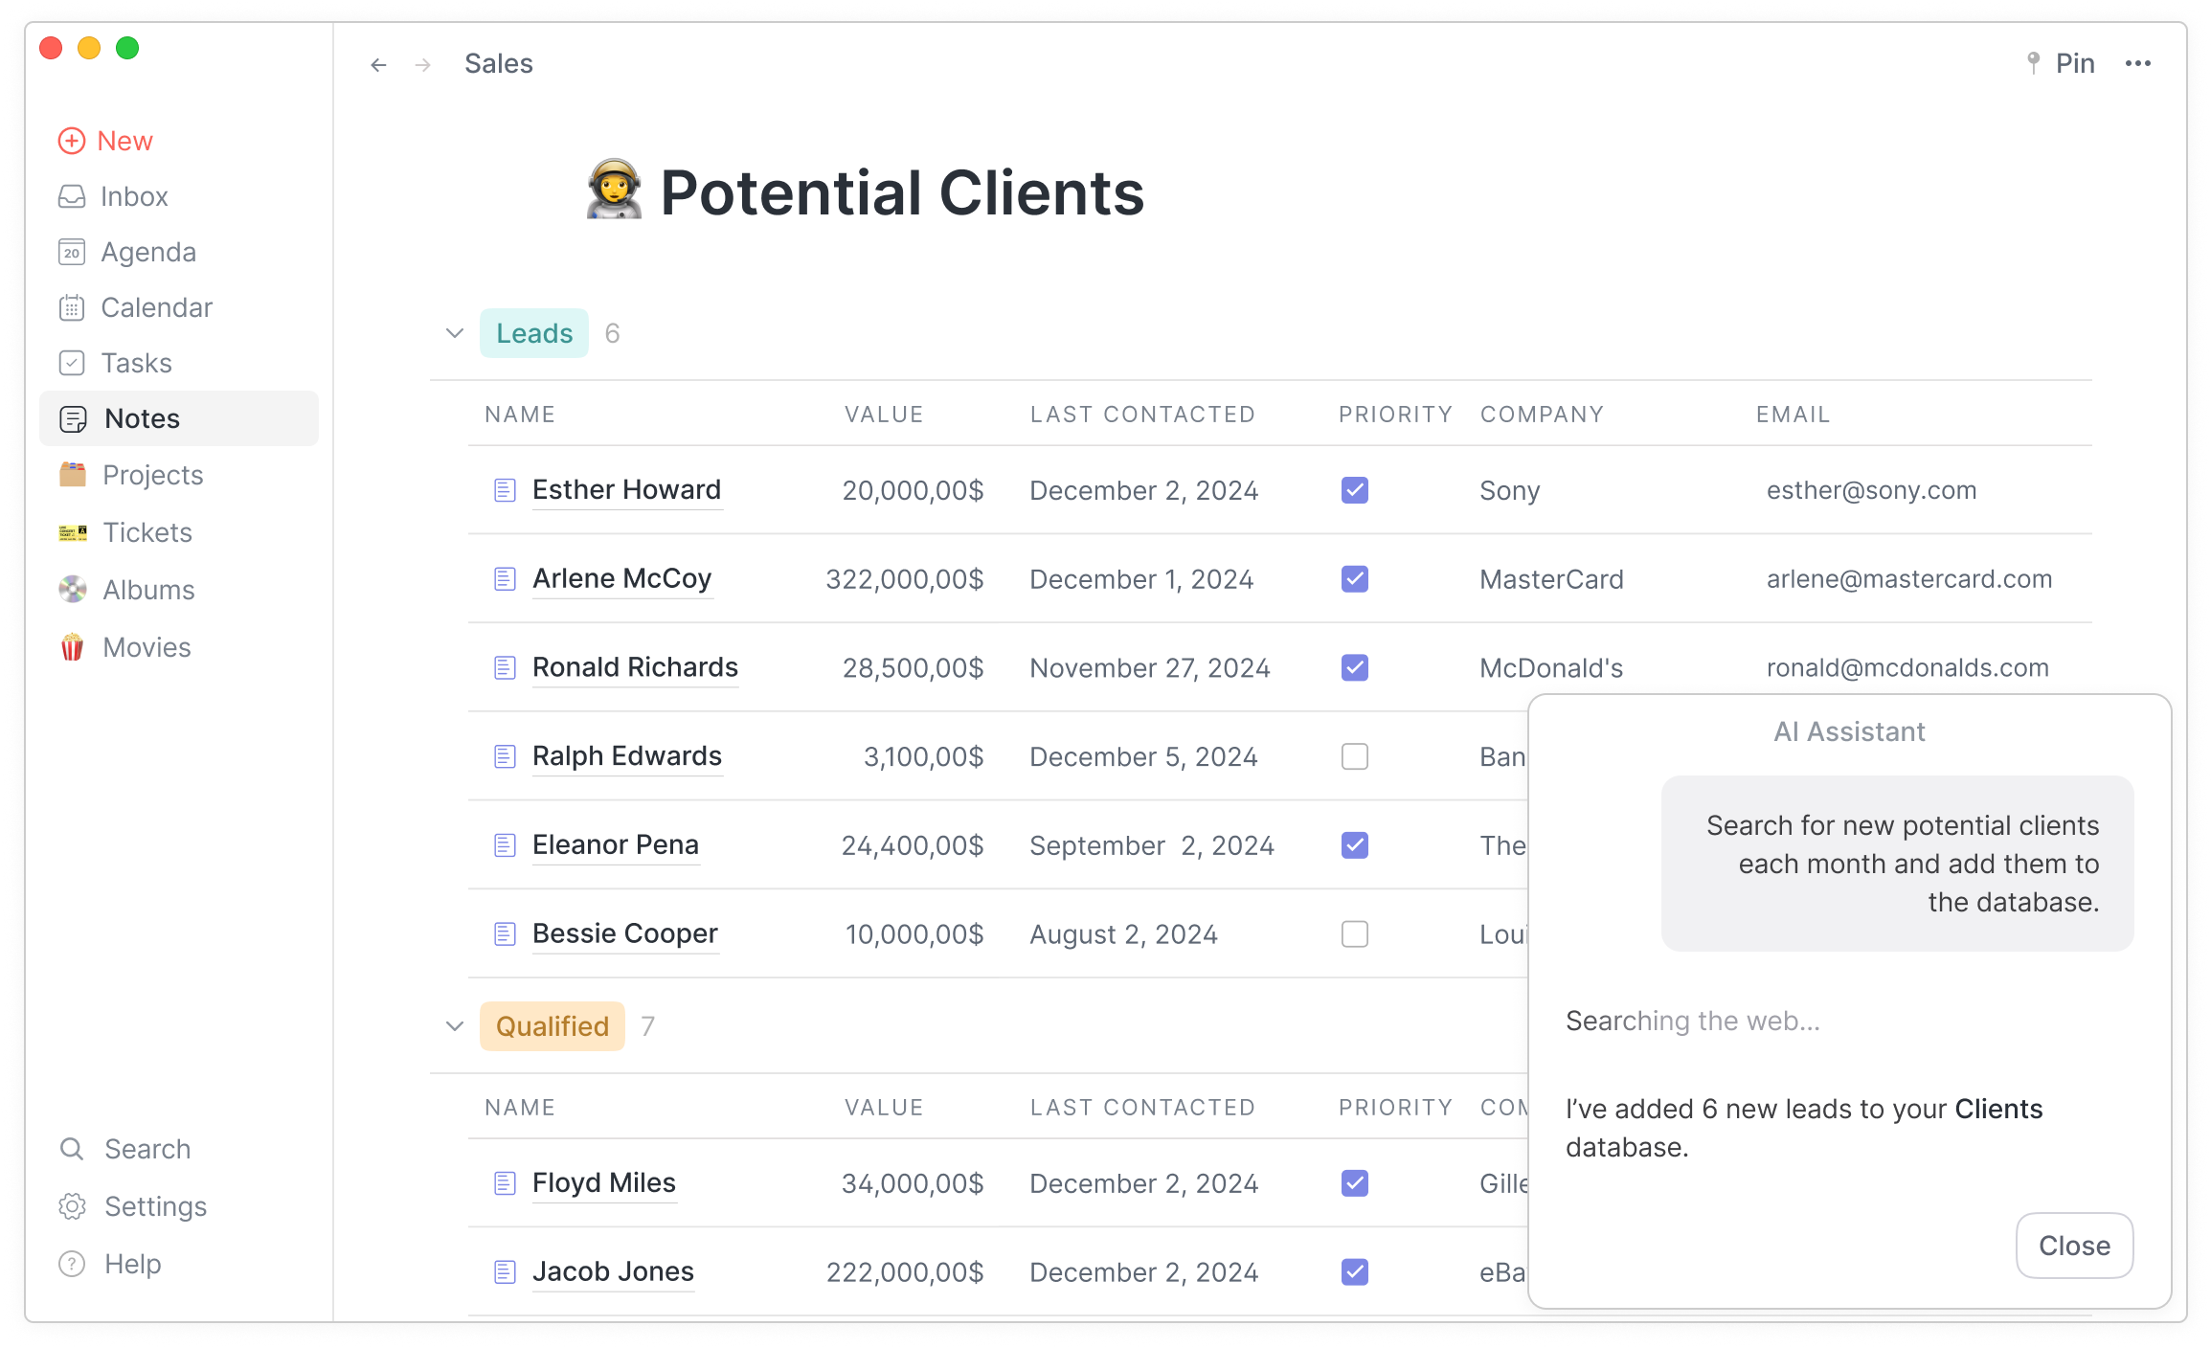Screen dimensions: 2211x1348
Task: Select the Tasks menu item
Action: point(136,363)
